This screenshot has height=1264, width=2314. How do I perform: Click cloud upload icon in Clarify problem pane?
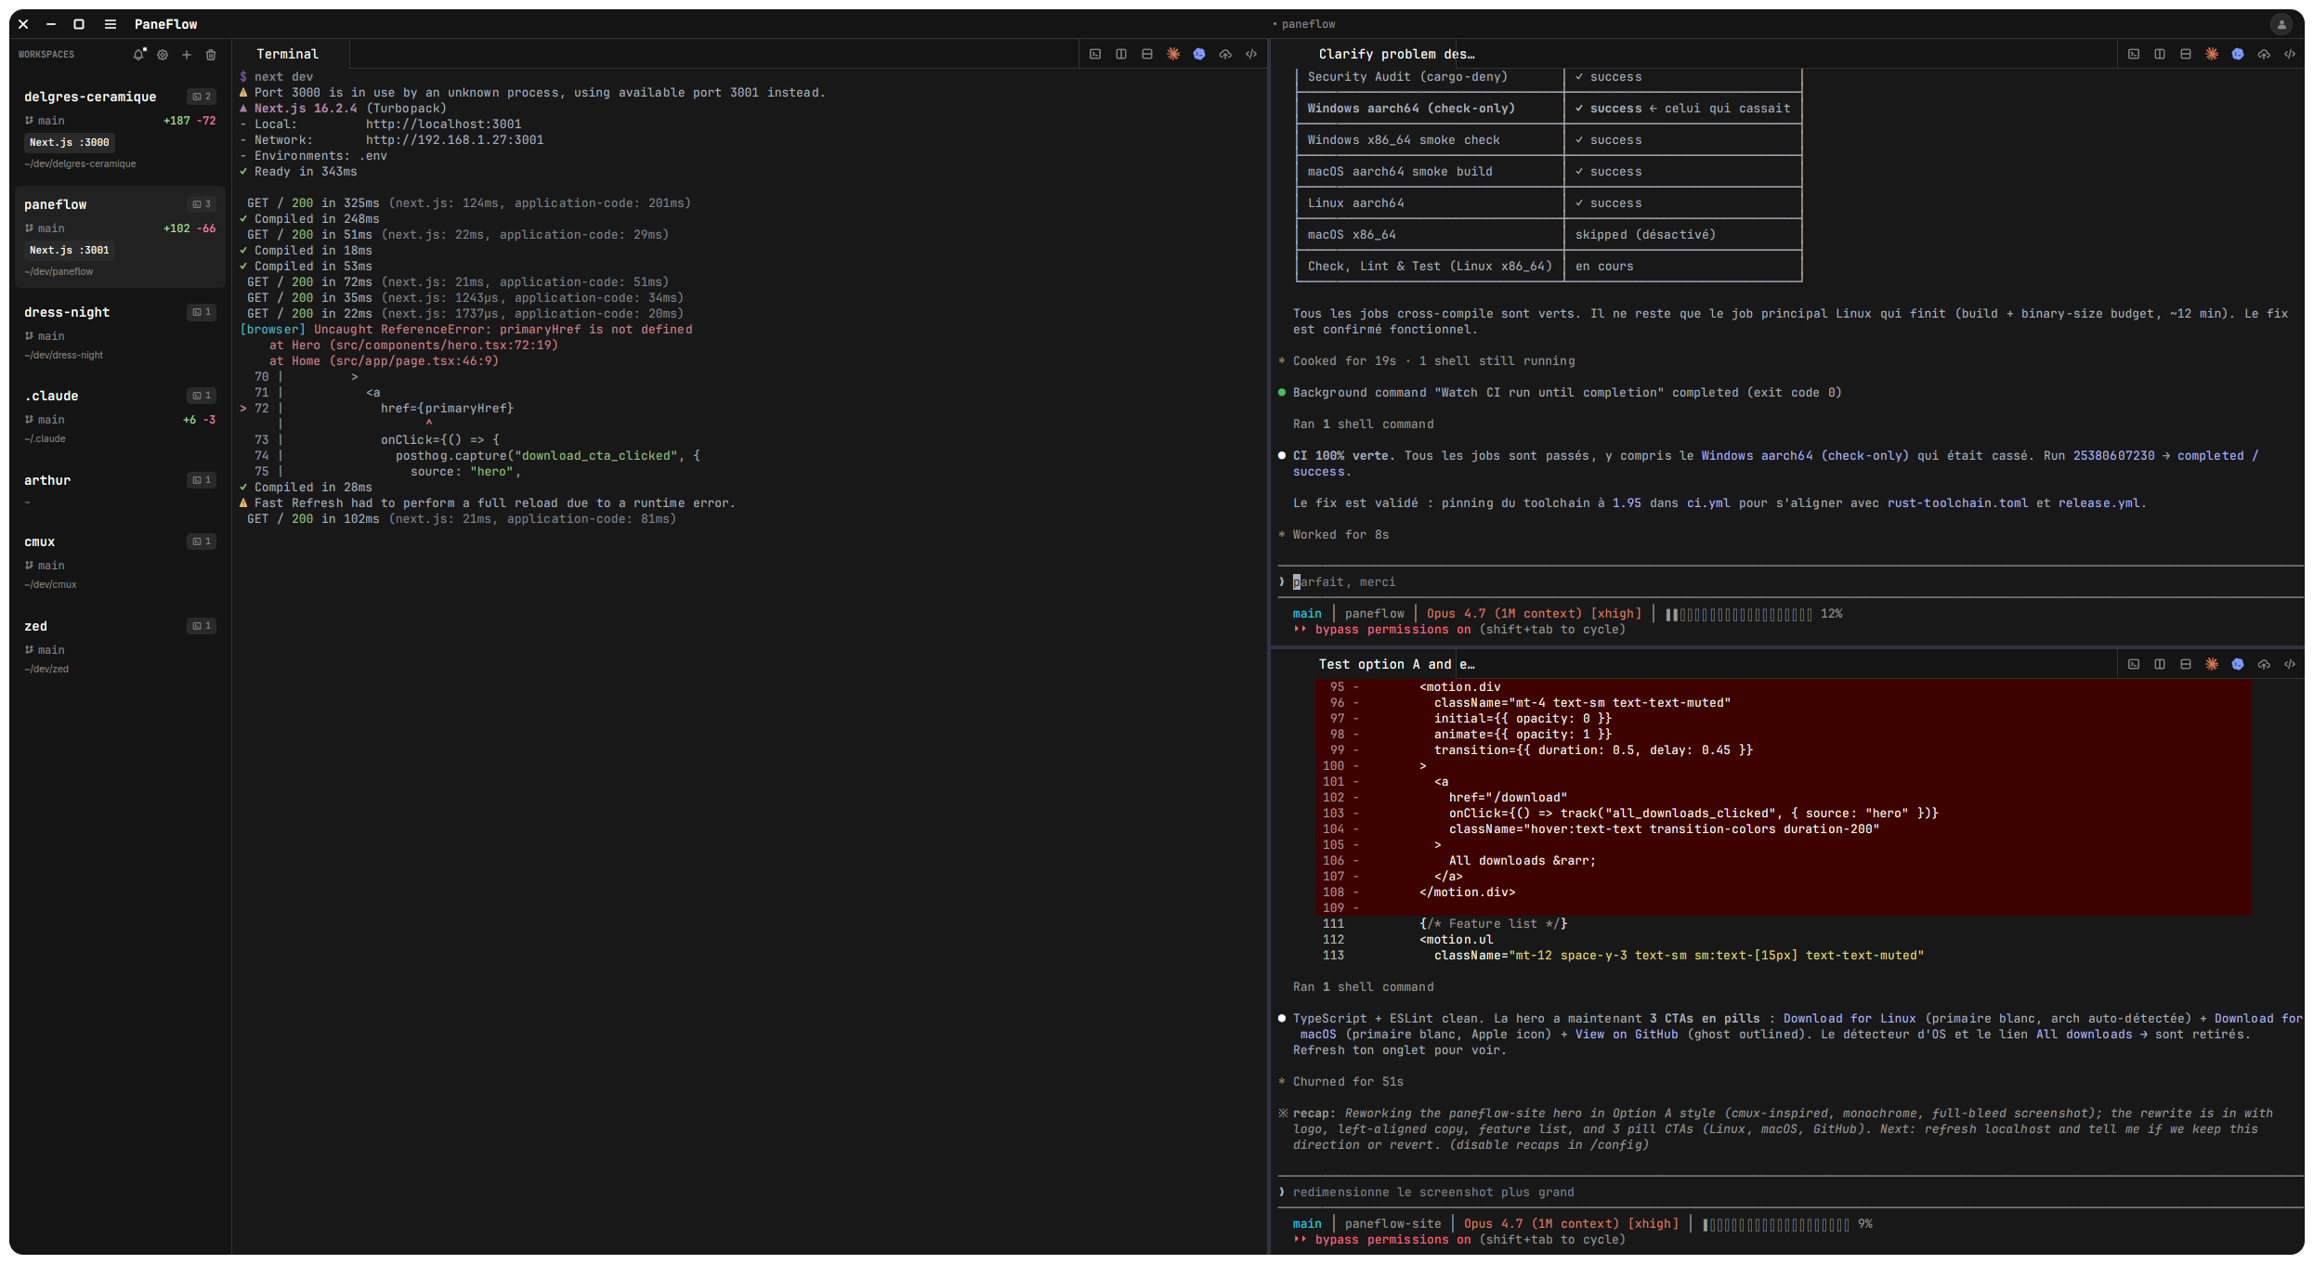coord(2264,54)
